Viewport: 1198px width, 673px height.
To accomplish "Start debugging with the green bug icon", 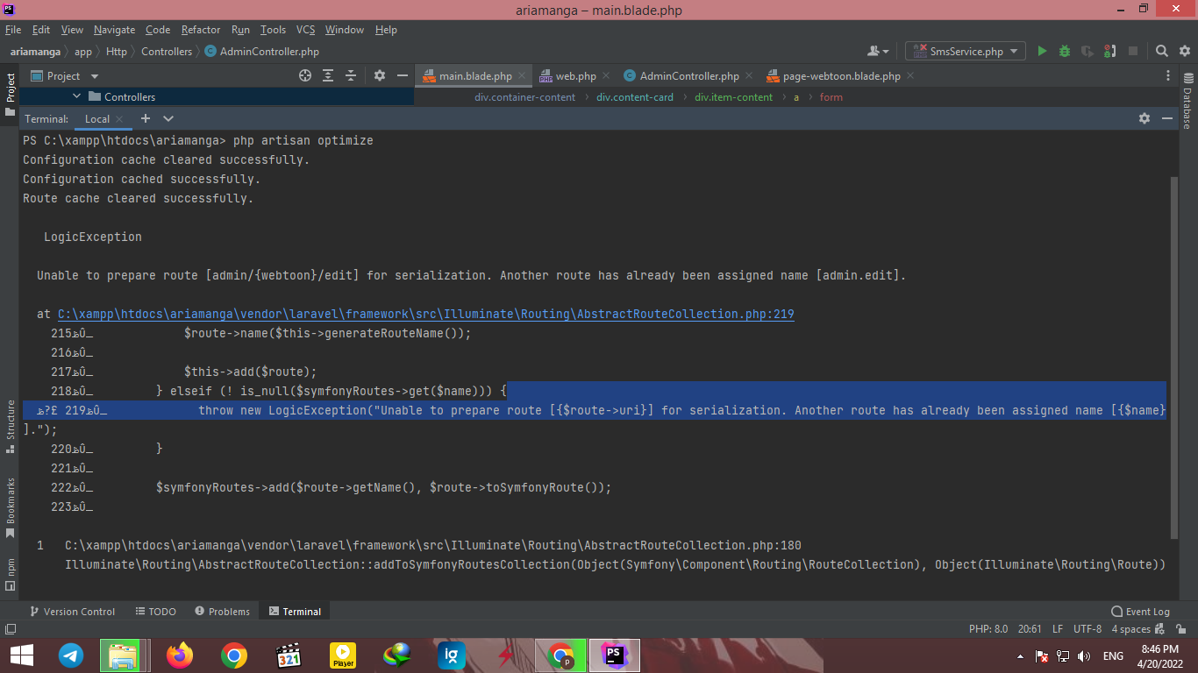I will (1065, 52).
